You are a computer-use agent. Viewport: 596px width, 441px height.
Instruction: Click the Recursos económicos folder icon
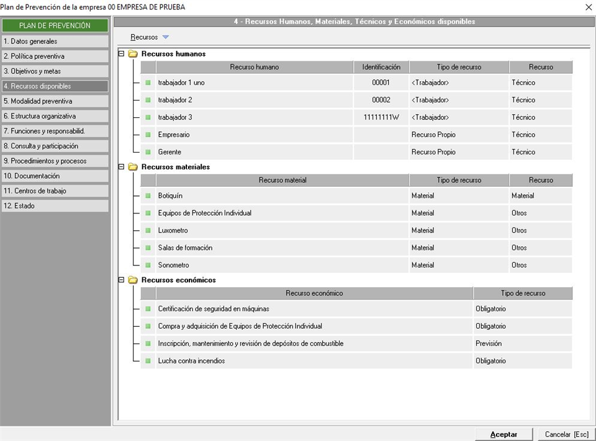[x=133, y=280]
